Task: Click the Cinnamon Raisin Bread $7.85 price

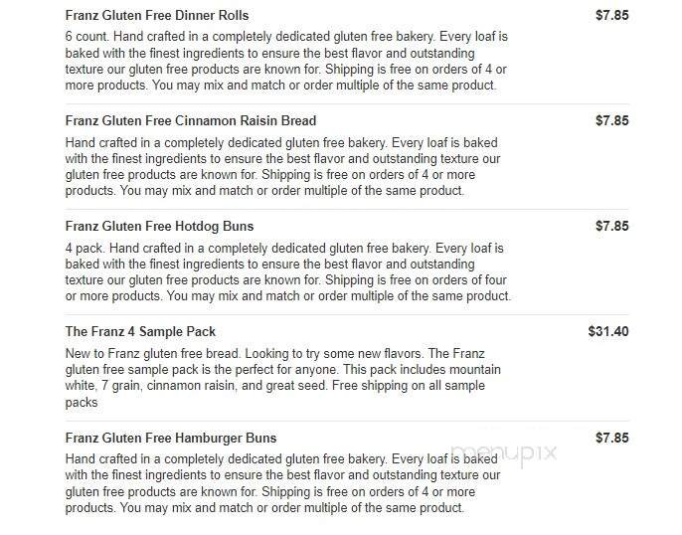Action: click(x=611, y=121)
